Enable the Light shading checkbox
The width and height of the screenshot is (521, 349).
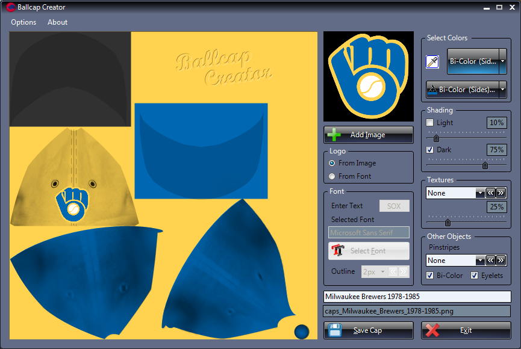pos(430,123)
